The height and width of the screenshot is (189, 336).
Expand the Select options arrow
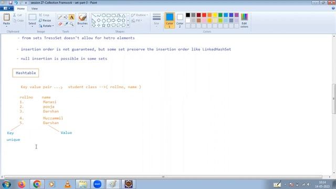pos(32,26)
